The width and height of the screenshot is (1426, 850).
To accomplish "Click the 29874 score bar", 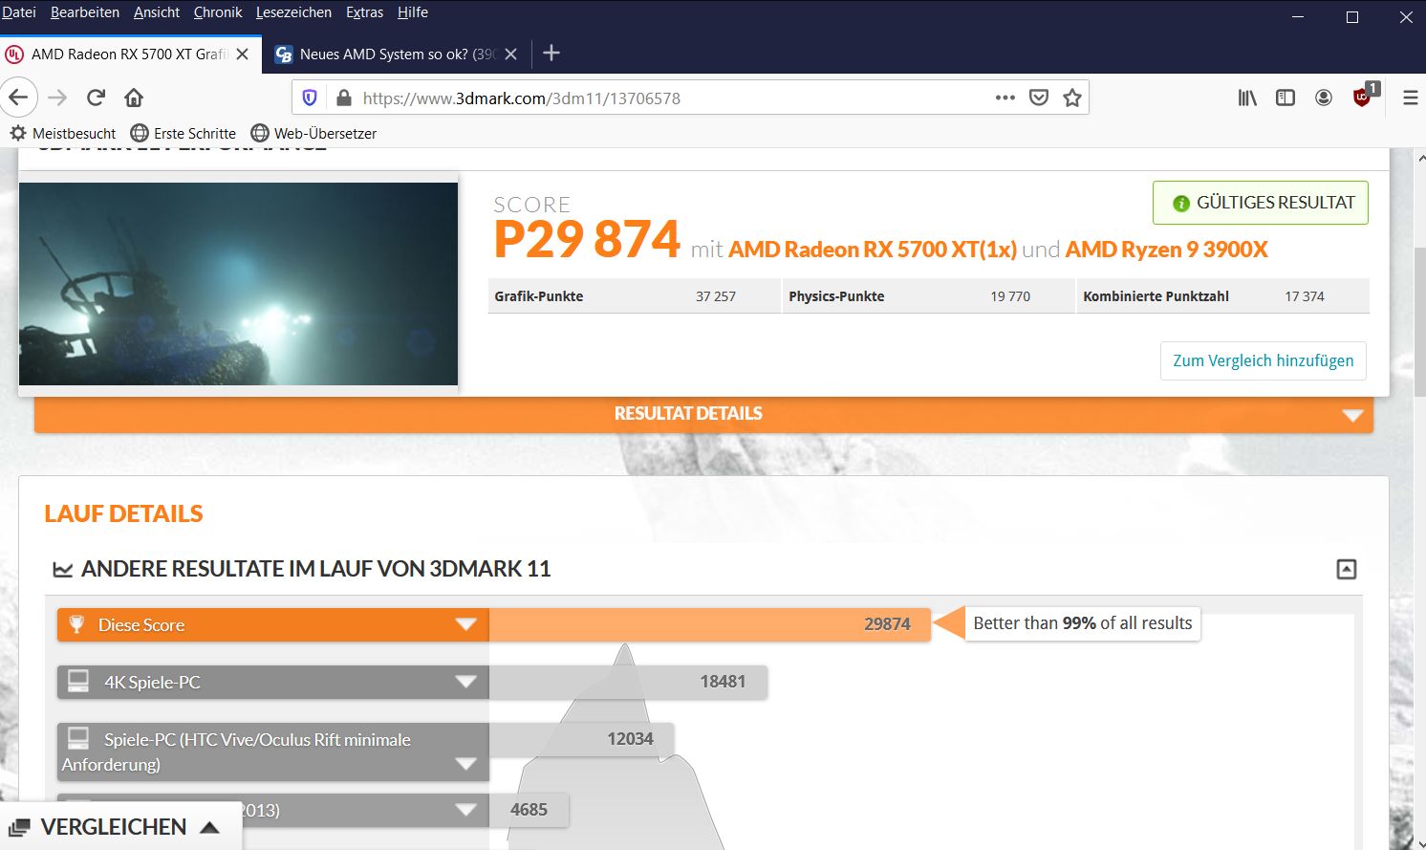I will point(709,624).
